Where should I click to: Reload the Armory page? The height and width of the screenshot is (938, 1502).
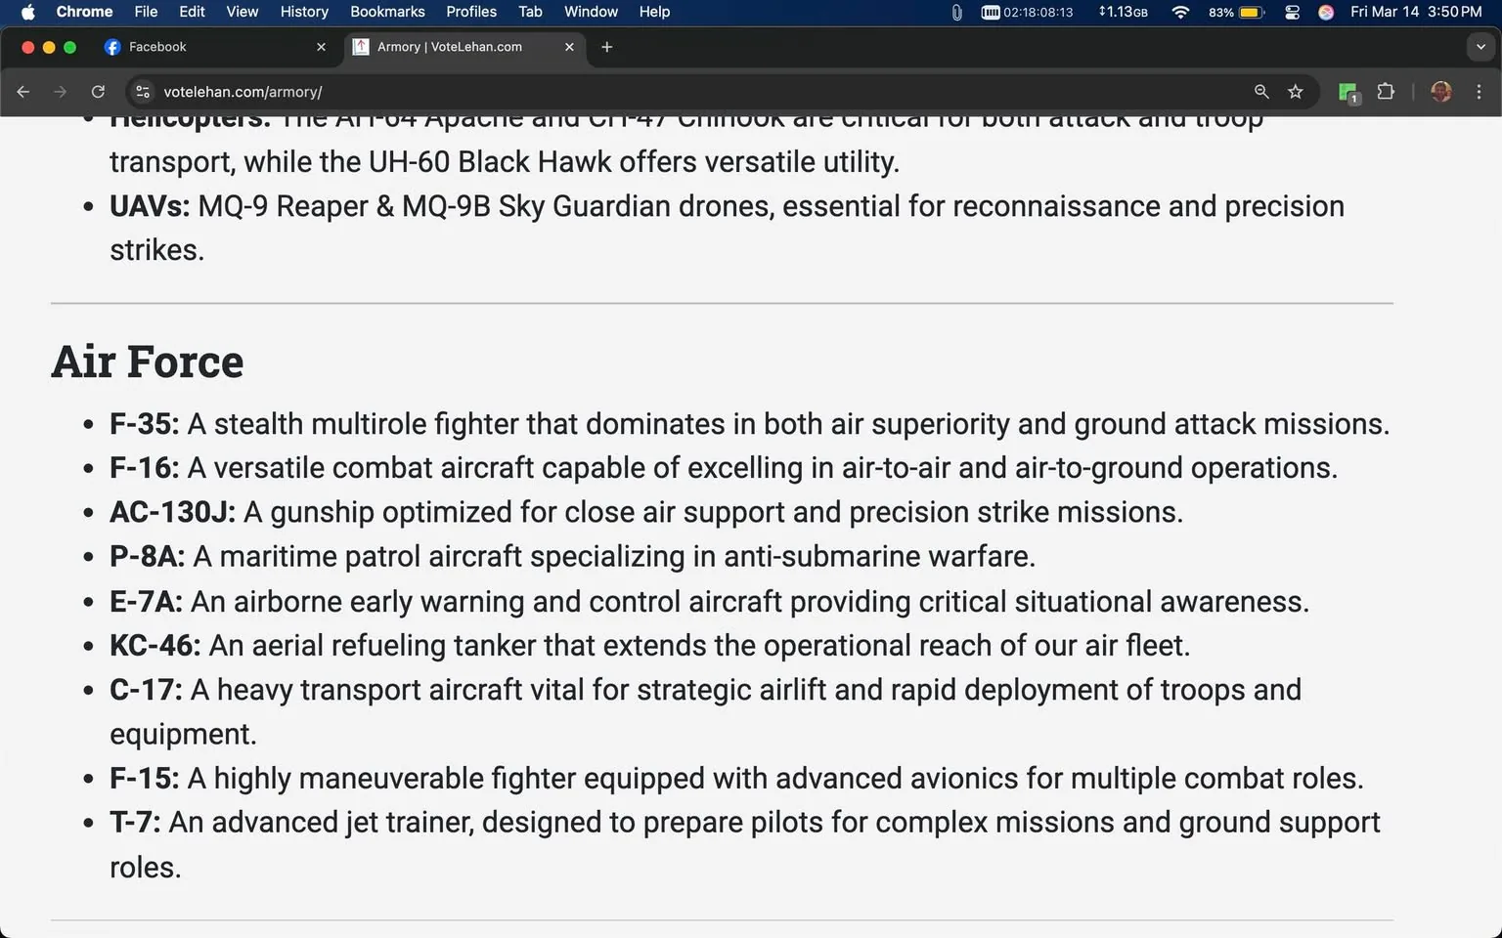pos(98,91)
